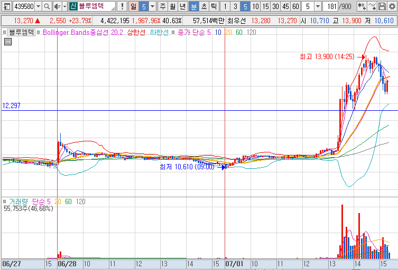The width and height of the screenshot is (398, 270).
Task: Click the 거래량 volume legend label
Action: click(x=18, y=201)
